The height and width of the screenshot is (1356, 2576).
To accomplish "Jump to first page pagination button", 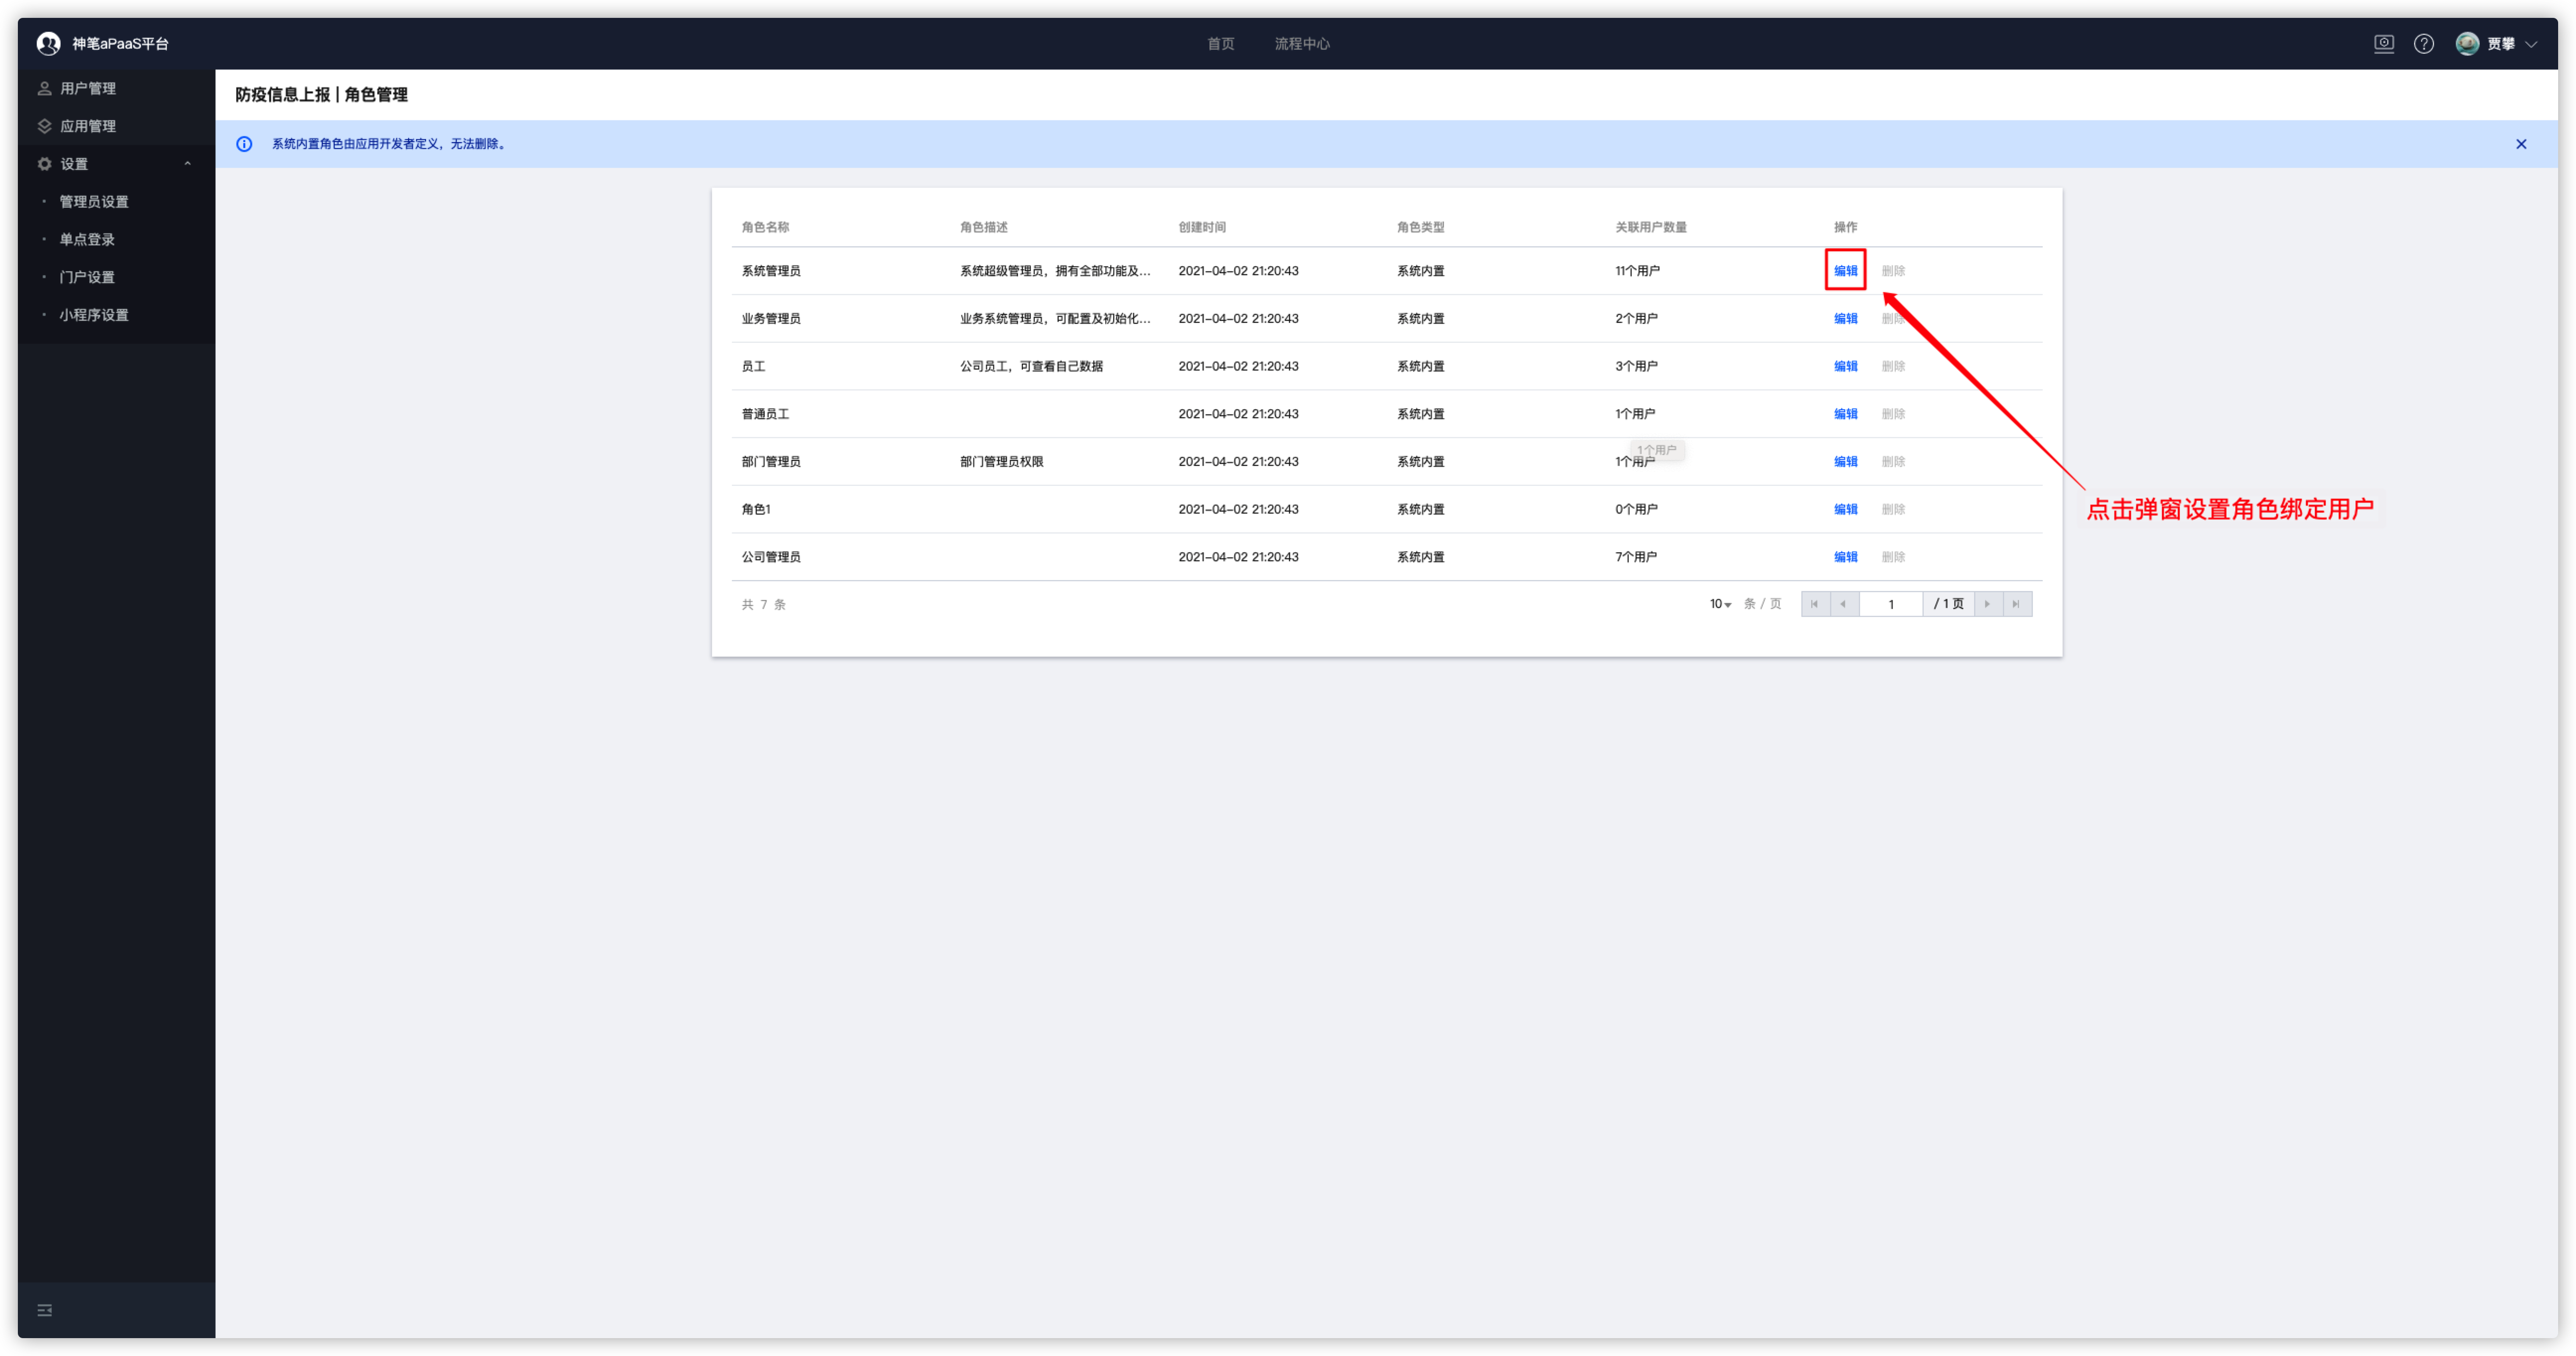I will pyautogui.click(x=1814, y=604).
